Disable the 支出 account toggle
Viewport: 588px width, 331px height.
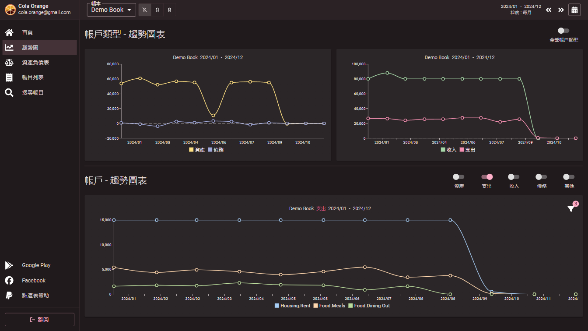(486, 177)
